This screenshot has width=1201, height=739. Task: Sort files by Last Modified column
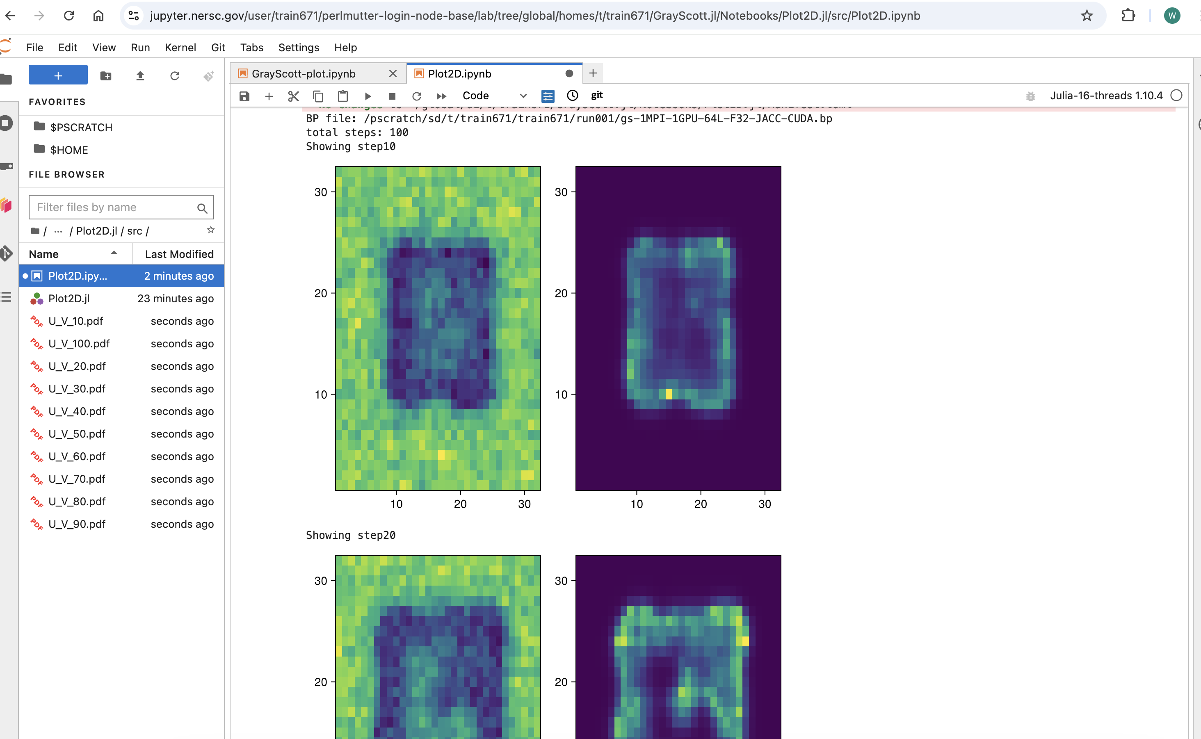pos(179,254)
